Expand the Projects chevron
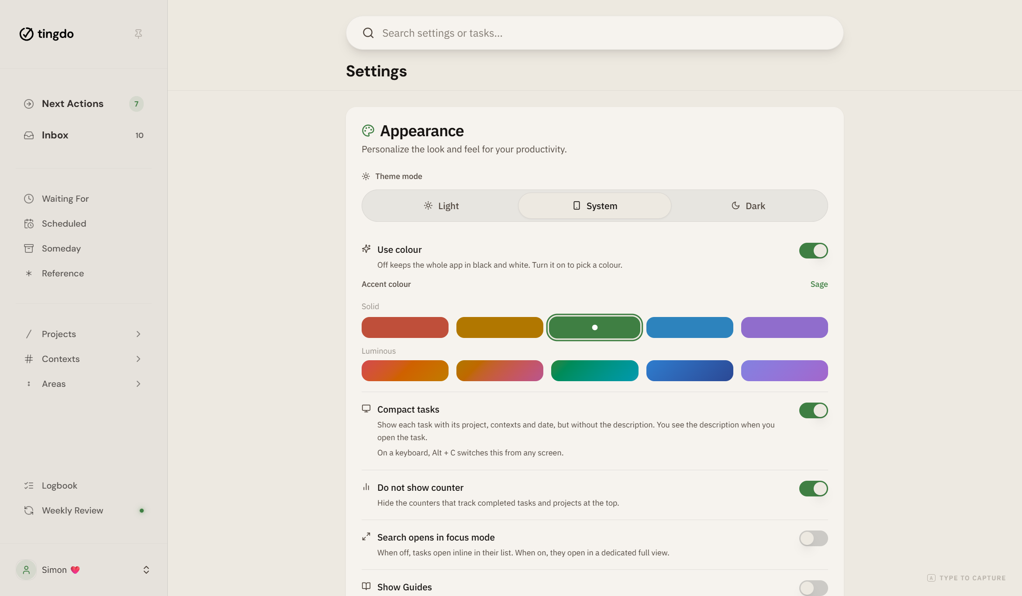The height and width of the screenshot is (596, 1022). click(138, 334)
